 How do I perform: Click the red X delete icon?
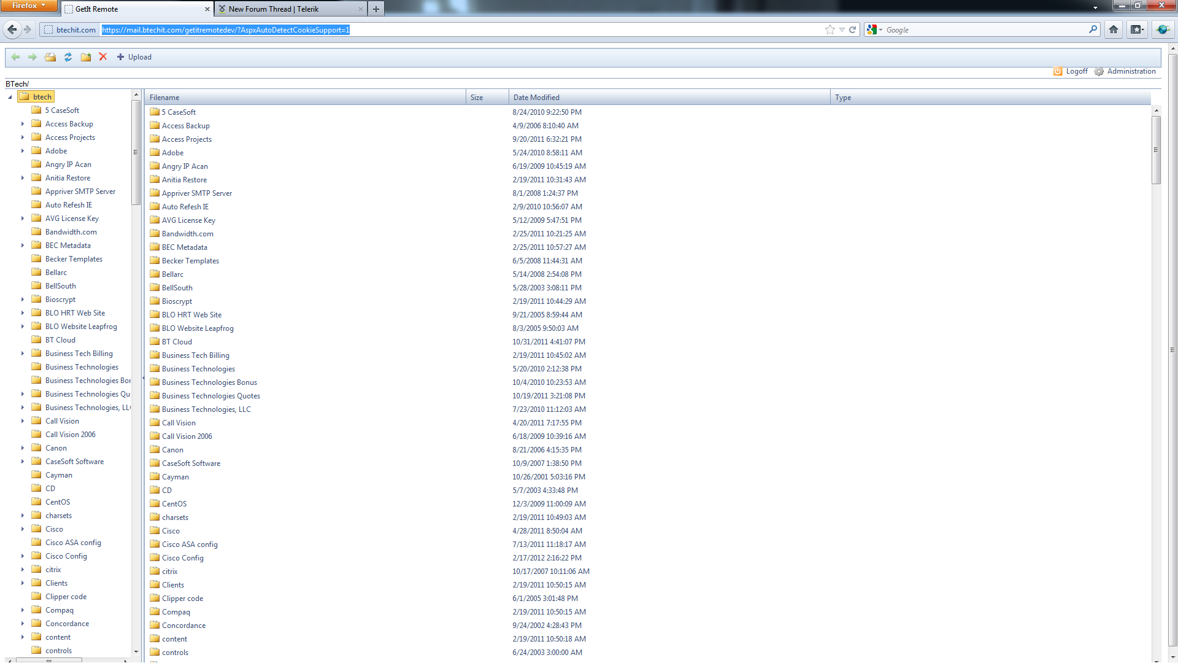point(103,57)
